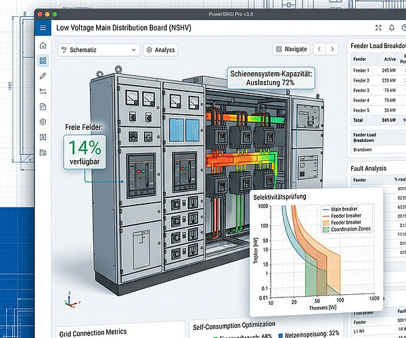Select the pencil edit tool

43,76
